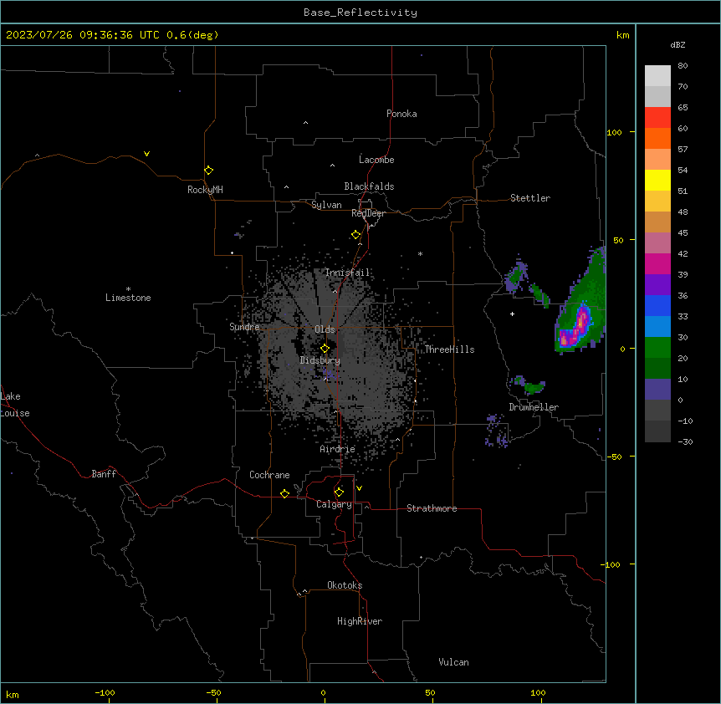Pick the yellow diamond marker below Cochrane

tap(284, 493)
